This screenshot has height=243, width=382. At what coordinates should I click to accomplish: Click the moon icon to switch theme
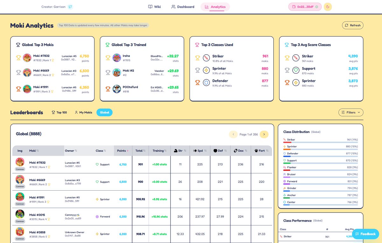pyautogui.click(x=328, y=6)
